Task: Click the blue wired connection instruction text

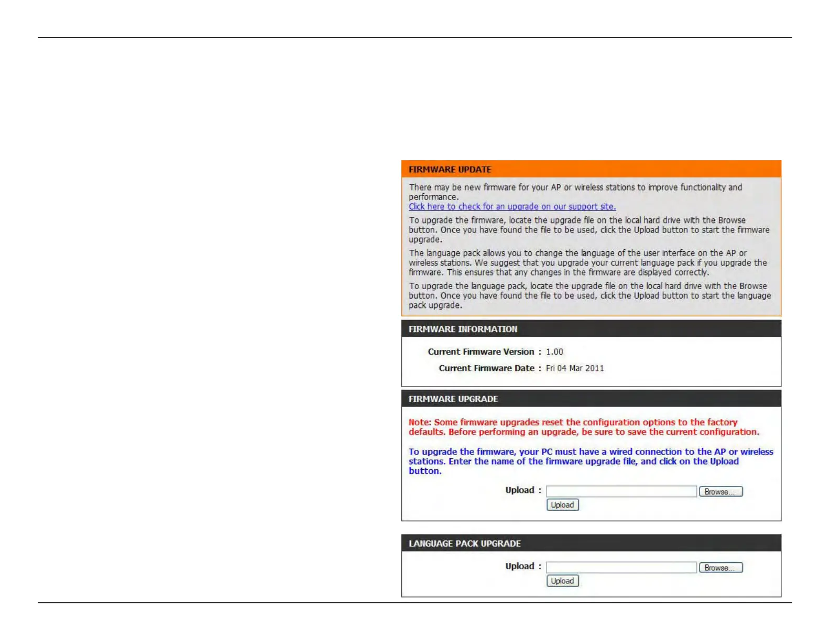Action: 591,461
